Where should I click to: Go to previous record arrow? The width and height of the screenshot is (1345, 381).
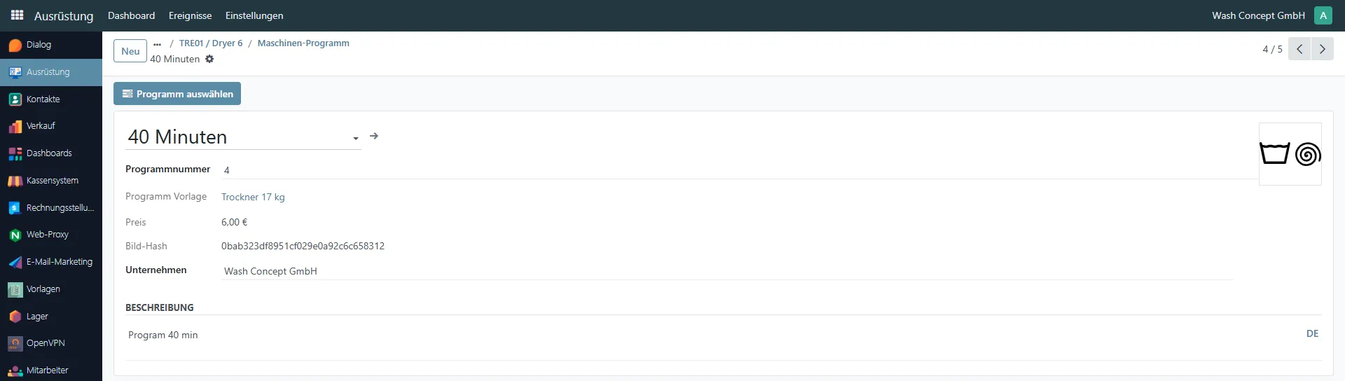[1299, 49]
